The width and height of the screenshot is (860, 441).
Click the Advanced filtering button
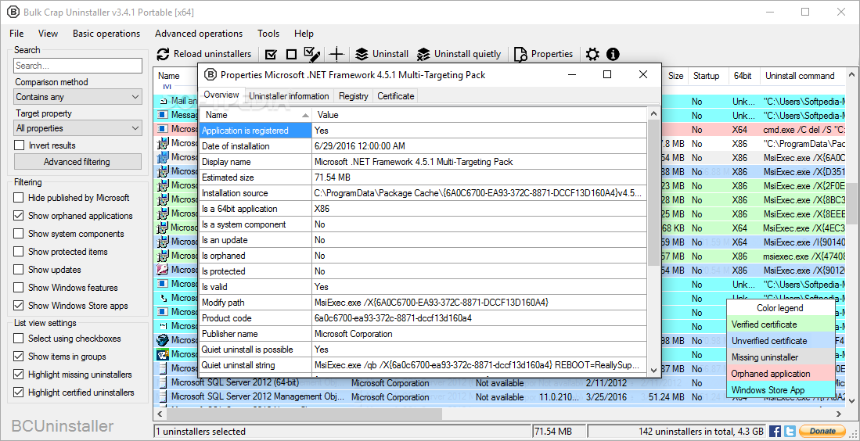tap(77, 162)
